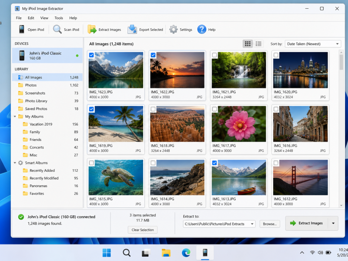Open Windows Start menu on taskbar

click(x=107, y=253)
